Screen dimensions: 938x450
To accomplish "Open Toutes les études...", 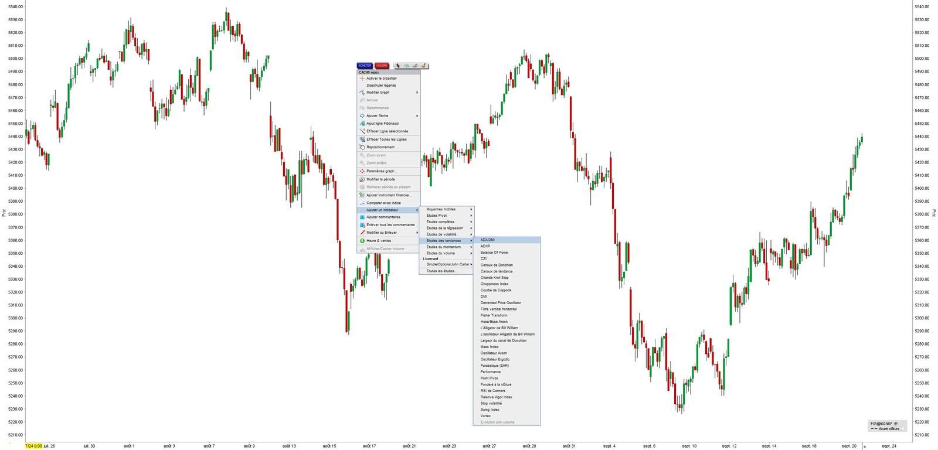I will click(x=446, y=271).
